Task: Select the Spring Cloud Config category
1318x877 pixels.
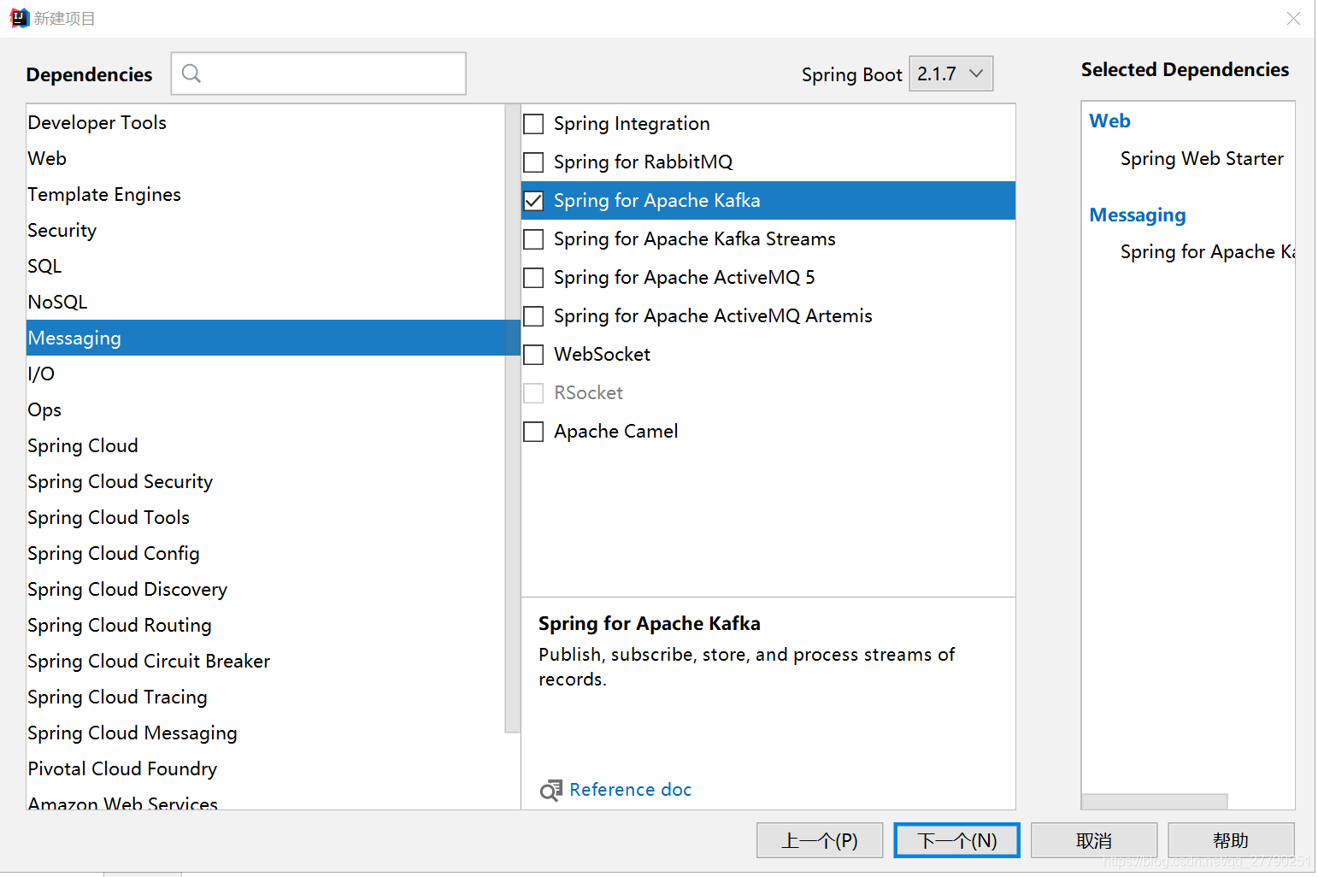Action: tap(266, 553)
